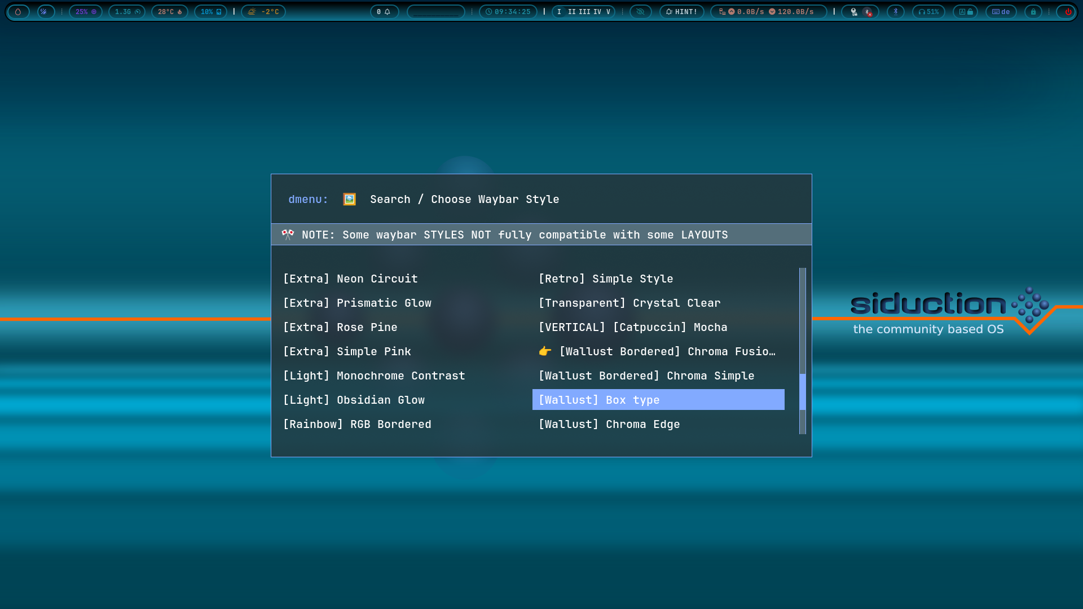Screen dimensions: 1083x609
Task: Select [Wallust] Chroma Edge style
Action: (x=609, y=424)
